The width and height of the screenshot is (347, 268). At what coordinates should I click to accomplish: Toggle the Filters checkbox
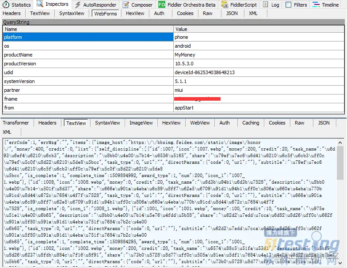288,5
